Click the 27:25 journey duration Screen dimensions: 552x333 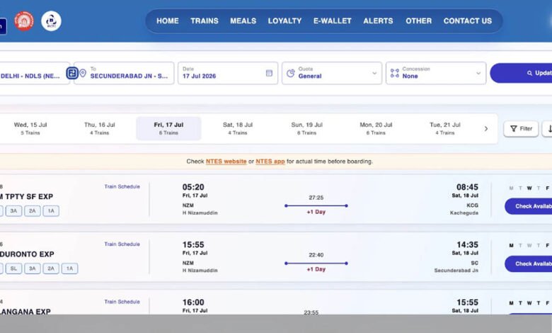point(316,198)
